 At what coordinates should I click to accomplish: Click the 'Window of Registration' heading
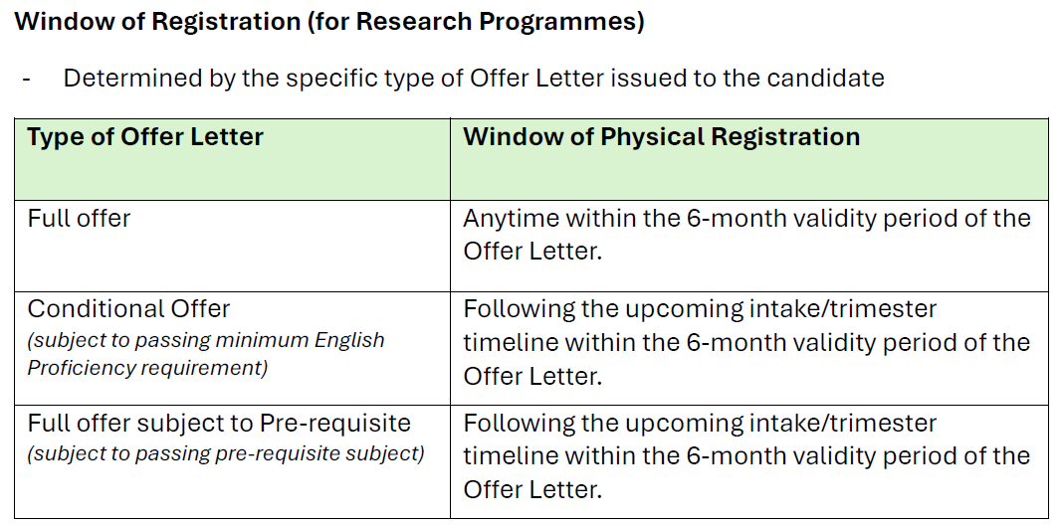(328, 22)
